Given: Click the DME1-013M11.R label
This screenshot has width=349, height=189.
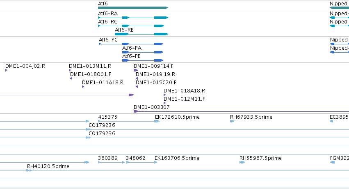Looking at the screenshot, I should coord(90,66).
